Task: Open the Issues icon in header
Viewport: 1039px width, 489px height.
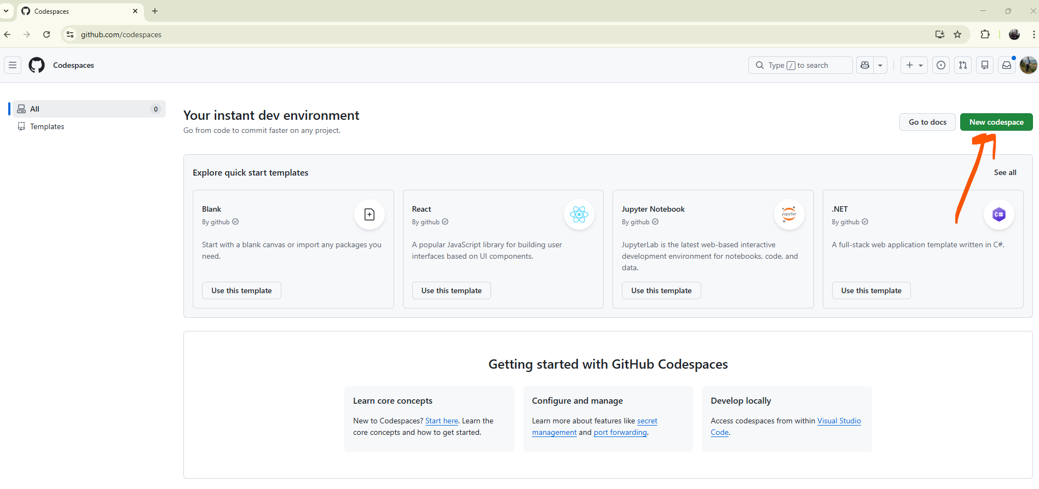Action: point(941,65)
